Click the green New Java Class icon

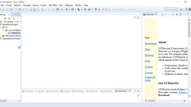(89, 9)
